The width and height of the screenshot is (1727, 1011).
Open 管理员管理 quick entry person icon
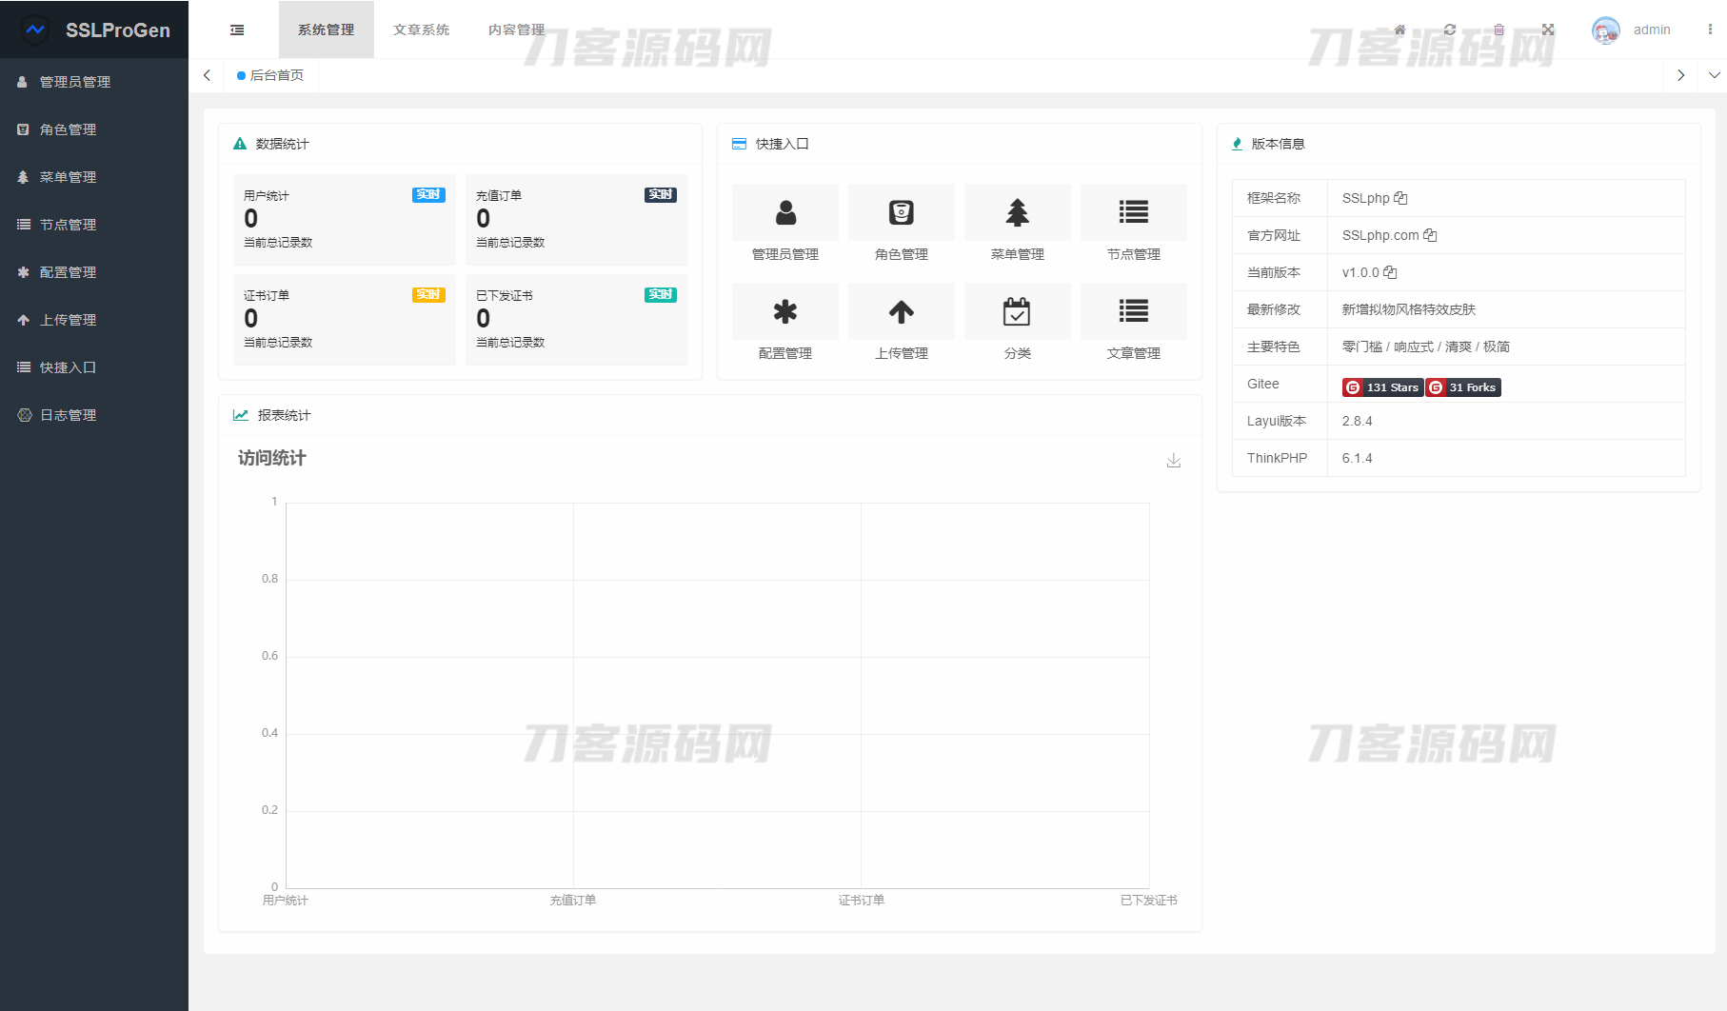coord(785,212)
